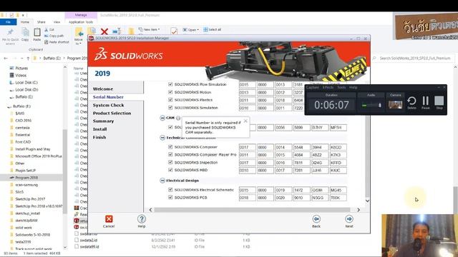Open the Application Tools tab
Screen dimensions: 458x257
pos(81,22)
